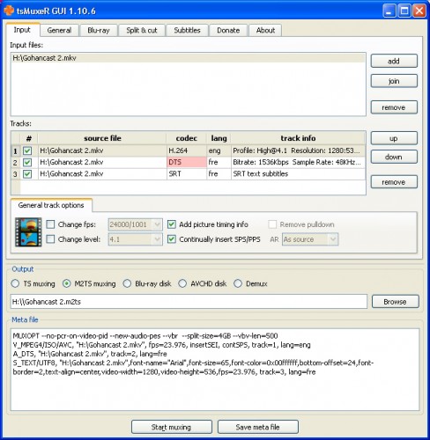Screen dimensions: 430x440
Task: Disable Continually insert SPS/PPS option
Action: click(x=172, y=239)
